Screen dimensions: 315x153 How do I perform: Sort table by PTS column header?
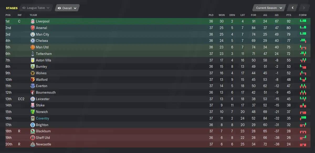tap(289, 15)
